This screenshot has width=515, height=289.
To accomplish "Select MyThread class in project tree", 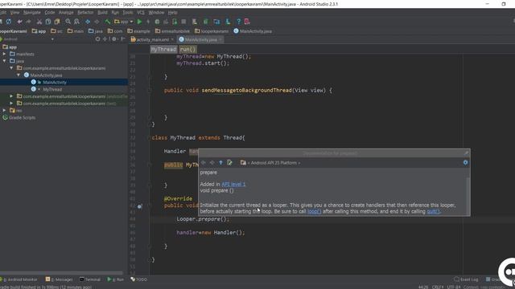I will coord(52,89).
